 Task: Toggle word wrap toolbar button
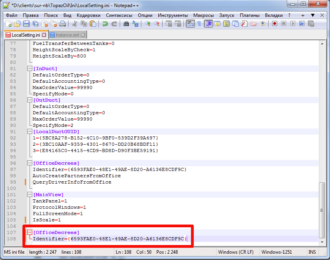point(190,24)
